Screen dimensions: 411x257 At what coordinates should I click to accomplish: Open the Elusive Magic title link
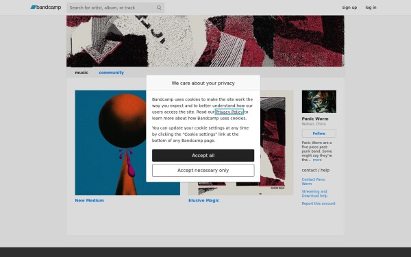point(203,200)
